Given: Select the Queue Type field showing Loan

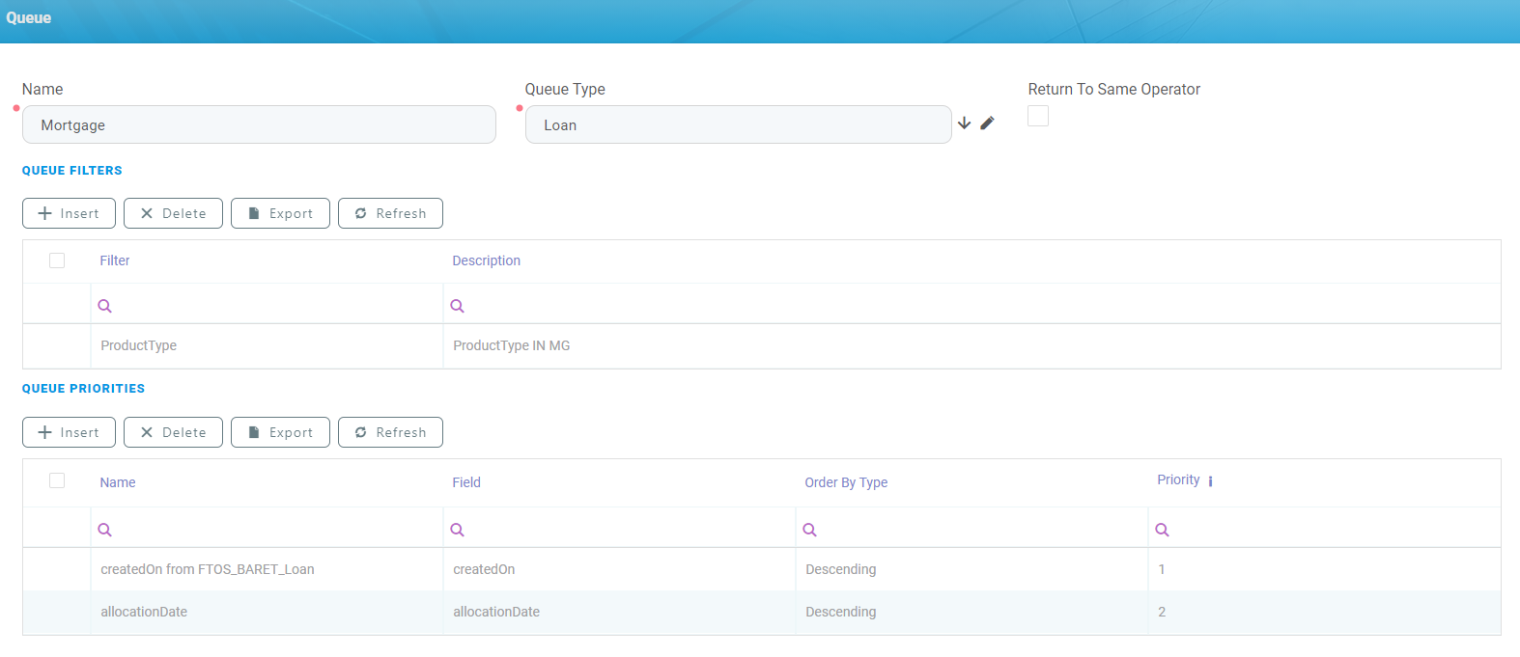Looking at the screenshot, I should [738, 125].
